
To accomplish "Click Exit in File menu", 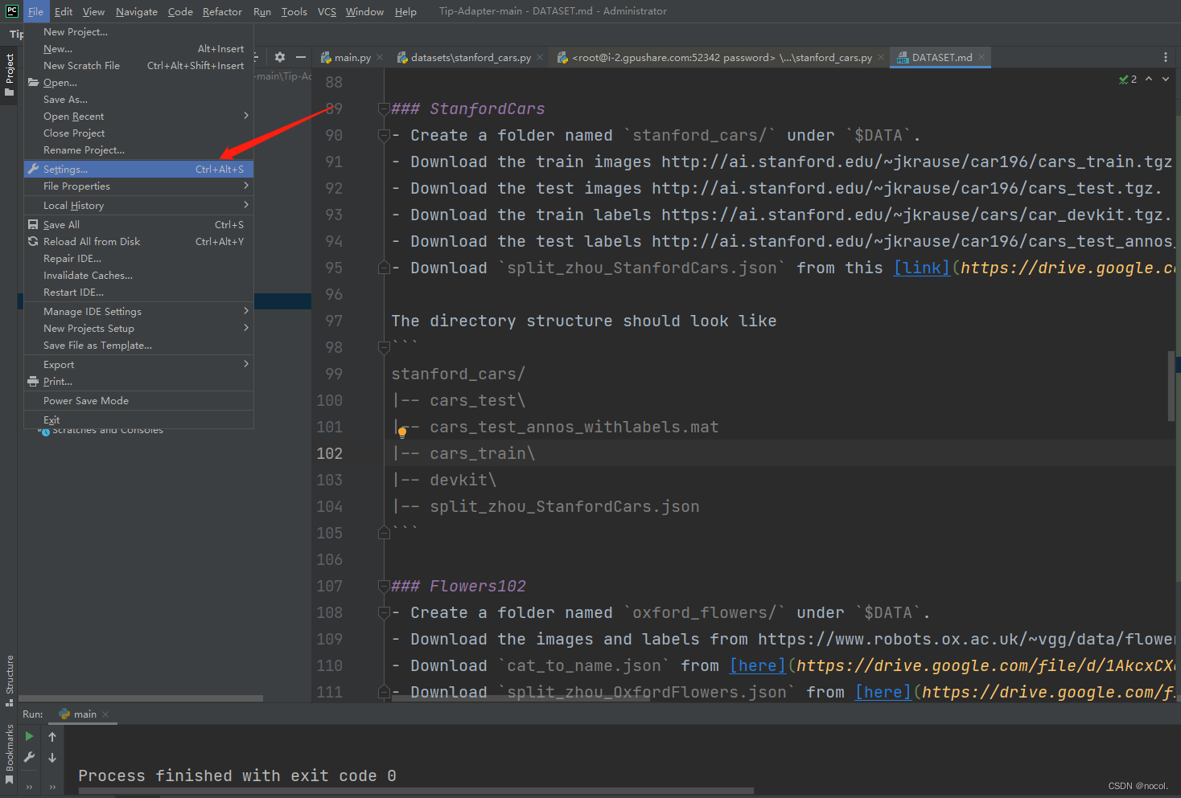I will click(138, 420).
